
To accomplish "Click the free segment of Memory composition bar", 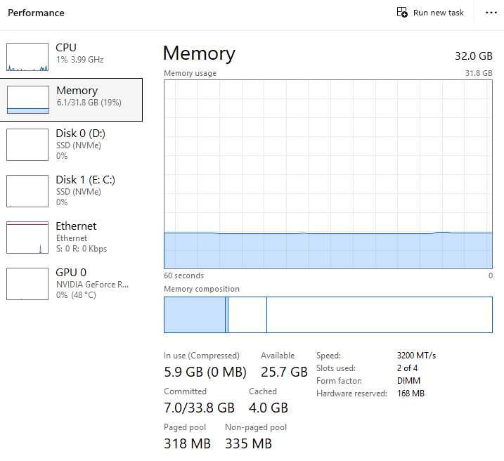I will (379, 315).
